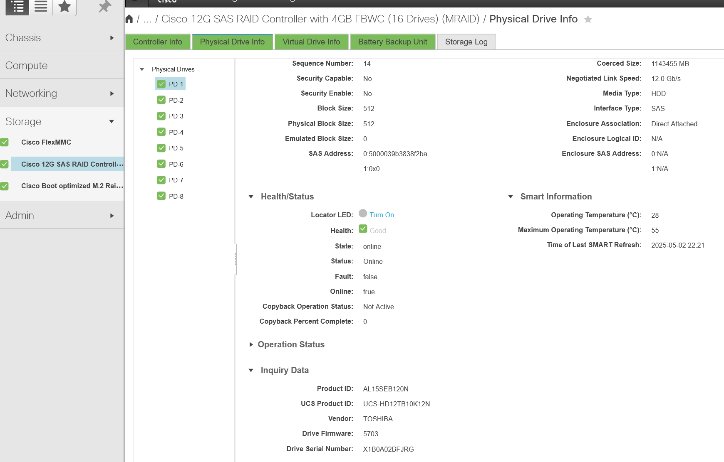
Task: Go to home via house icon
Action: pos(129,19)
